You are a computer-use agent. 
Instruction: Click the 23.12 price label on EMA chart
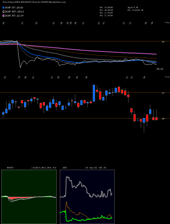159,69
